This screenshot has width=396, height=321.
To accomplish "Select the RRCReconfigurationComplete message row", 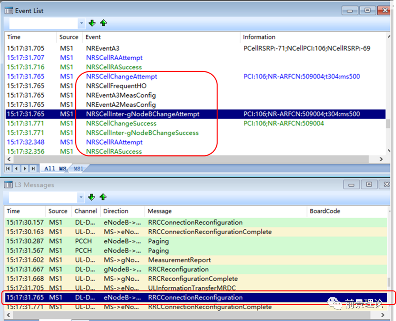I will tap(196, 279).
